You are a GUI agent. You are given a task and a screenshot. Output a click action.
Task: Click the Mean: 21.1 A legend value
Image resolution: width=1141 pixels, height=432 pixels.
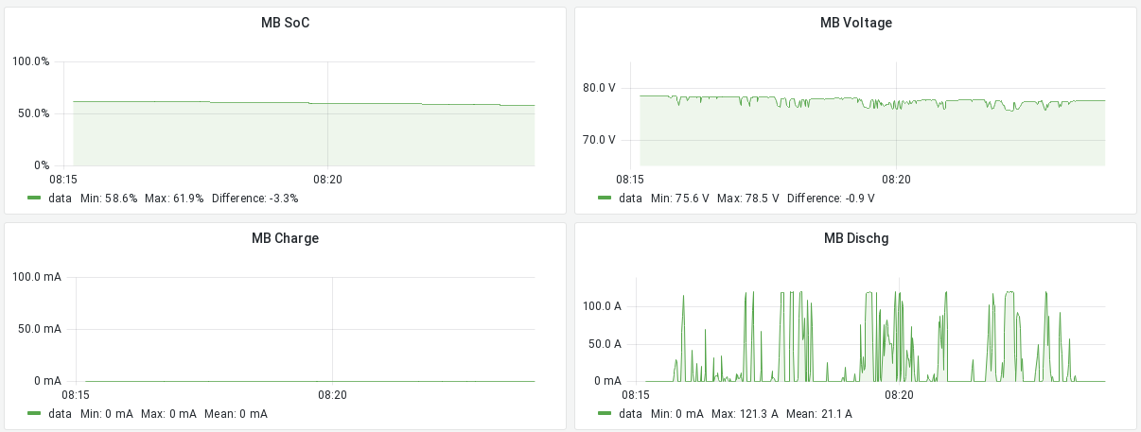tap(818, 414)
